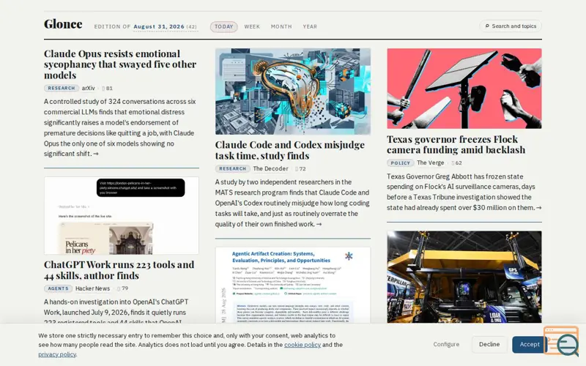
Task: Open the Glonce logo homepage
Action: 63,24
